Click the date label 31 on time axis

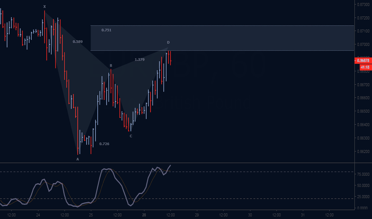click(x=303, y=215)
